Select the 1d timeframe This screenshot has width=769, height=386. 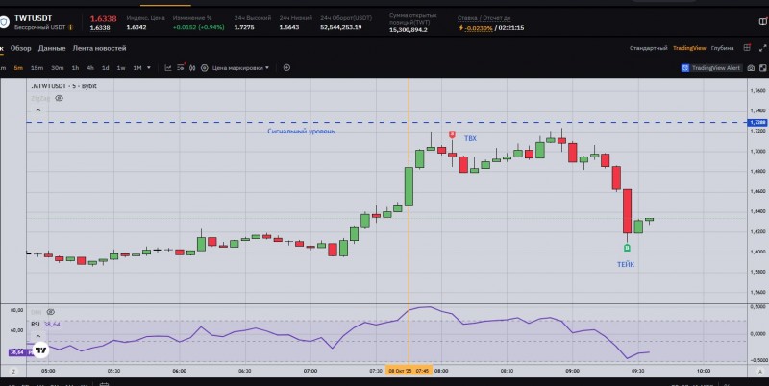[x=106, y=68]
